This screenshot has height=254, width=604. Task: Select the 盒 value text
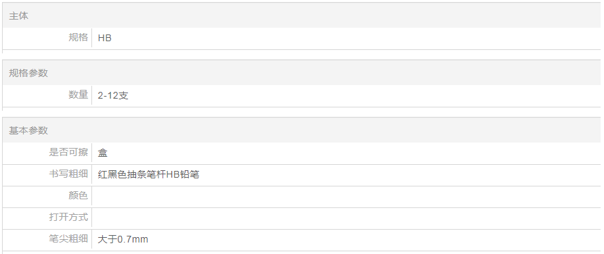[x=102, y=153]
